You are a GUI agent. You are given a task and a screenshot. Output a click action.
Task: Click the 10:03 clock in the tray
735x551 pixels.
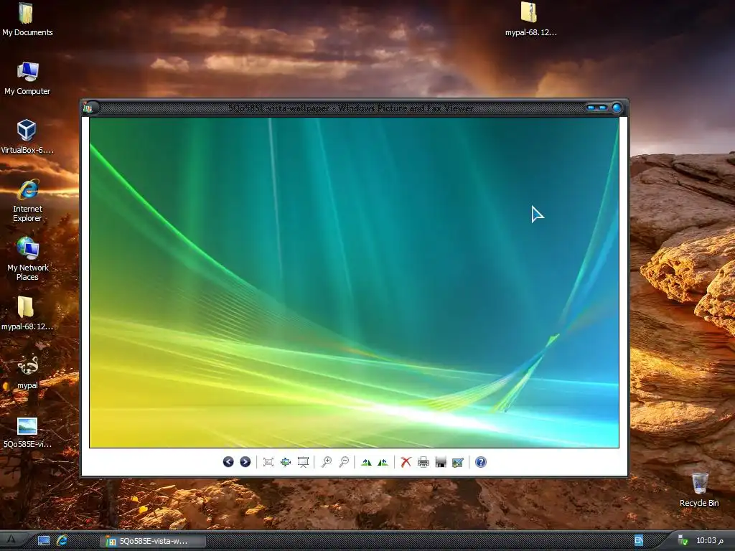coord(709,541)
